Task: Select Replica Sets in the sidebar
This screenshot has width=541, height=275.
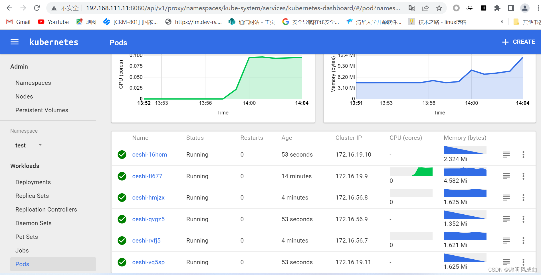Action: pyautogui.click(x=32, y=196)
